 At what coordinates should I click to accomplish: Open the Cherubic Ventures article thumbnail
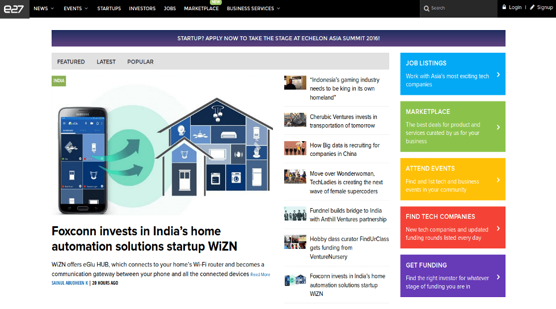(x=295, y=120)
